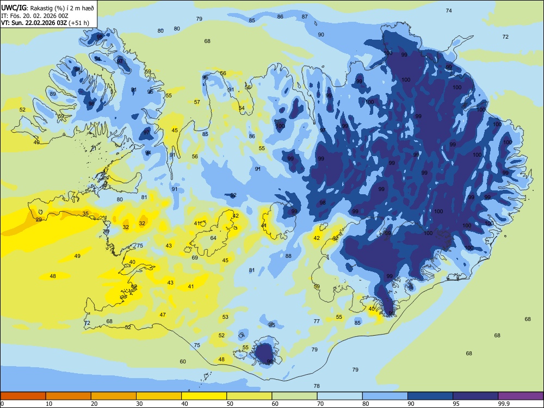This screenshot has height=408, width=544.
Task: Click the light blue 70–80 legend swatch
Action: 339,396
